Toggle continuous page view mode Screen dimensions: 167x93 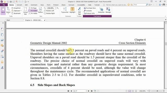tap(130, 91)
